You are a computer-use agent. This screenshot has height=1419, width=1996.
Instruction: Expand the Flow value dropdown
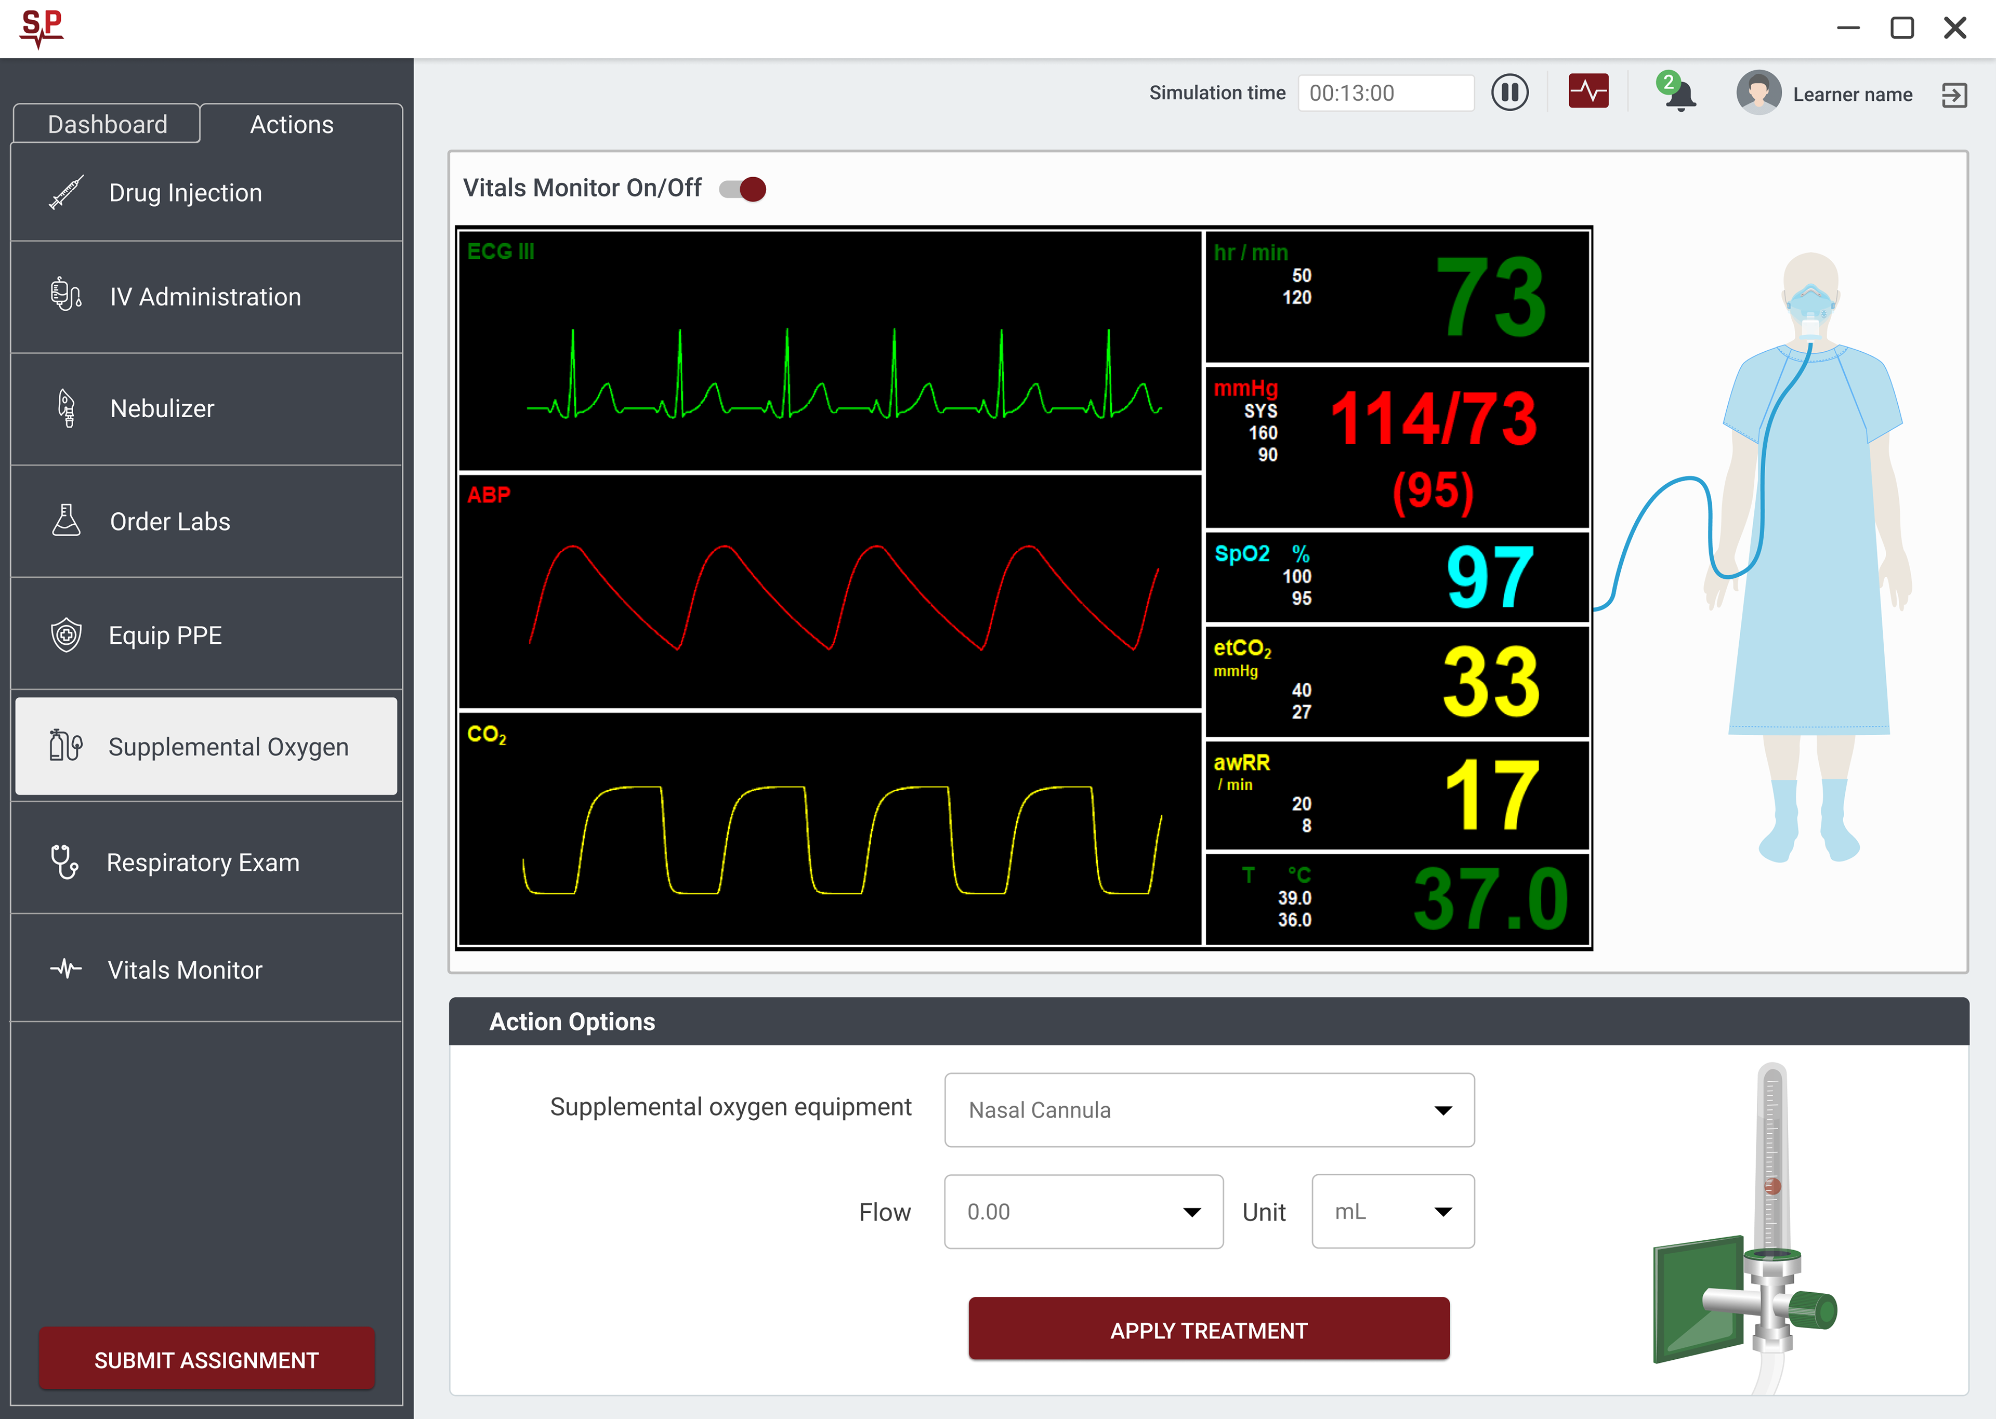[x=1084, y=1211]
